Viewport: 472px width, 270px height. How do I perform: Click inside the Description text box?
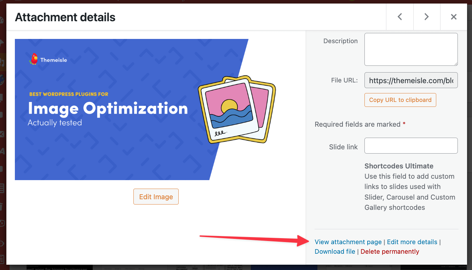411,49
